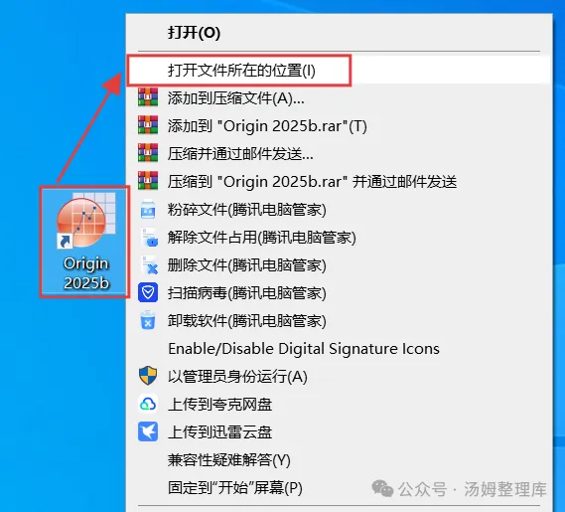Click the admin shield icon beside 以管理员身份运行
The height and width of the screenshot is (512, 565).
[148, 376]
